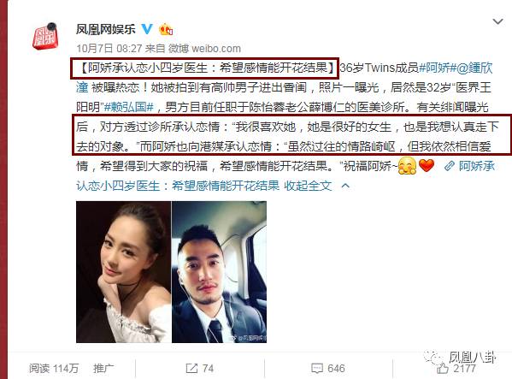The height and width of the screenshot is (379, 512).
Task: Click the article link chain icon
Action: pos(450,166)
